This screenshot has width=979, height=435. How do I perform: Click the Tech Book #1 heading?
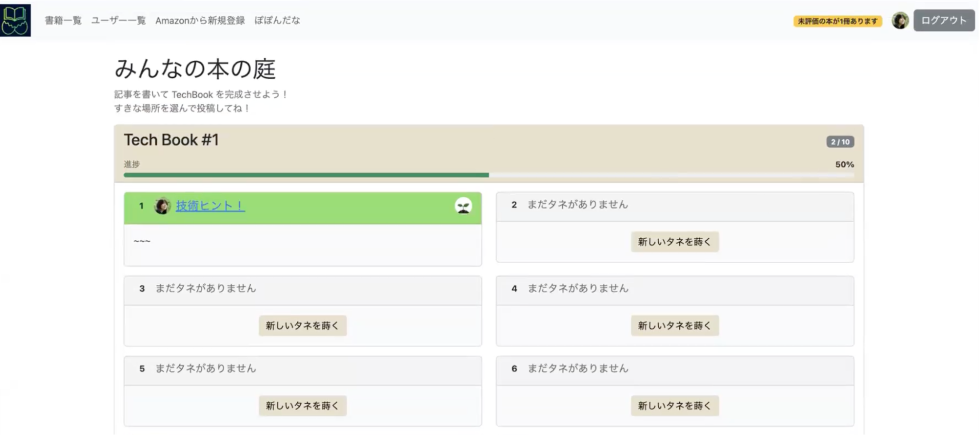171,140
